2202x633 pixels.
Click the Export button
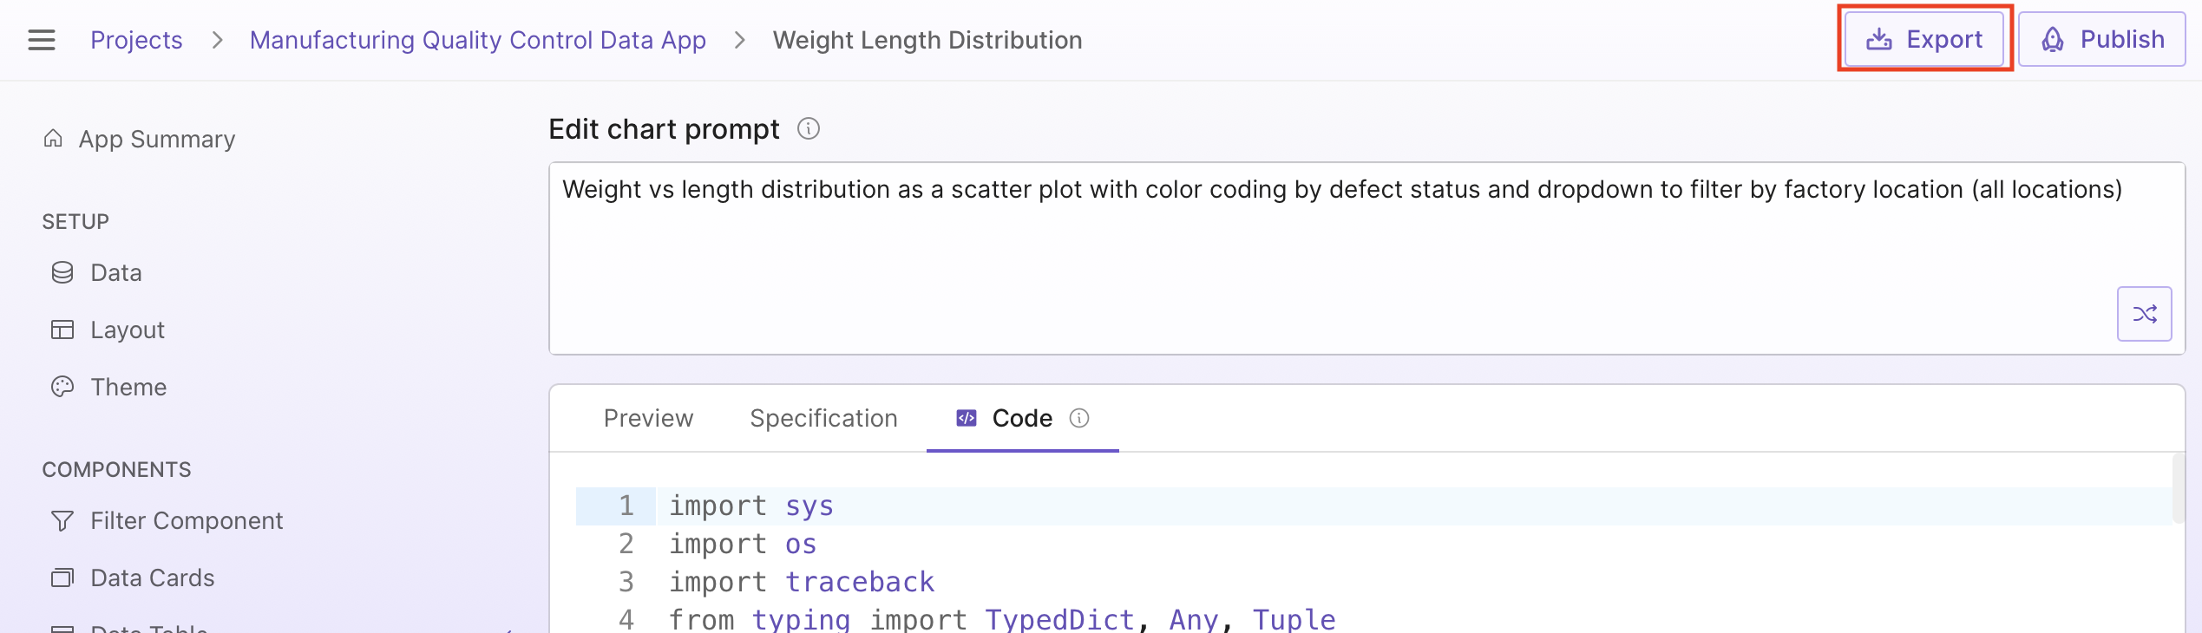pos(1924,40)
